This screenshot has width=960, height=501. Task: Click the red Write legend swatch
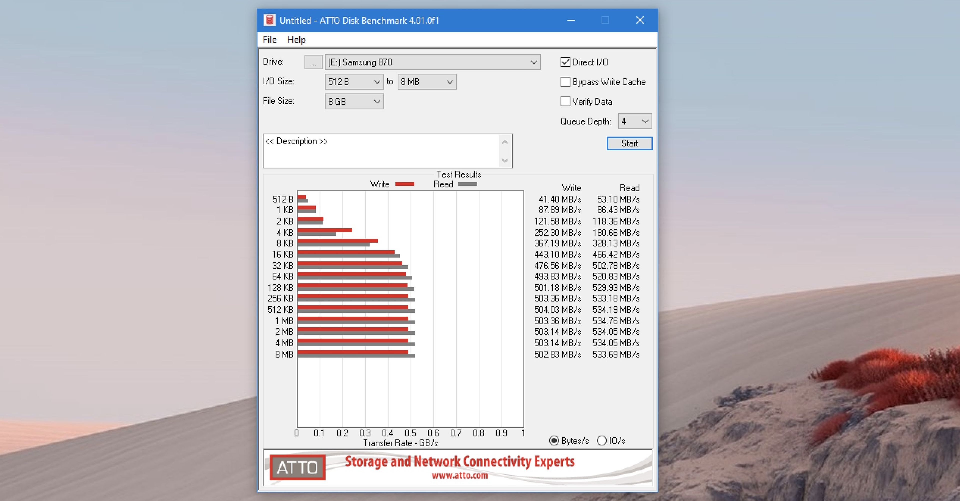coord(405,184)
